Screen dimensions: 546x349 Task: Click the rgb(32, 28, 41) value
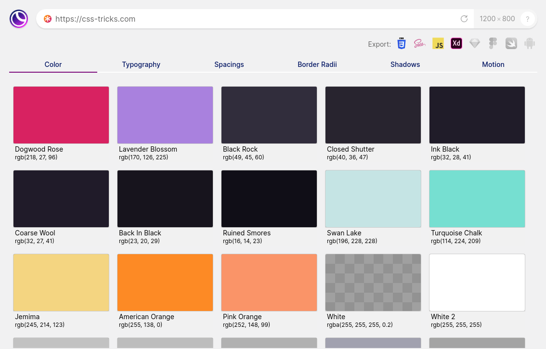pos(451,157)
